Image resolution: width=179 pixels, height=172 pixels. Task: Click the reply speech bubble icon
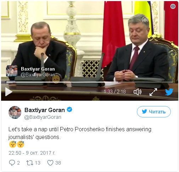coord(12,163)
